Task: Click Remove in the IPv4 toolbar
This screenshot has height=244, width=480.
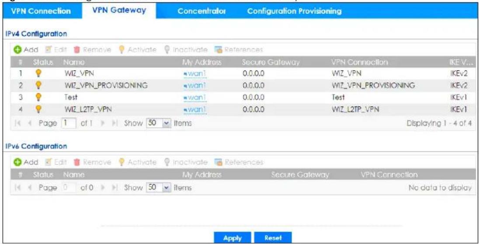Action: [92, 49]
